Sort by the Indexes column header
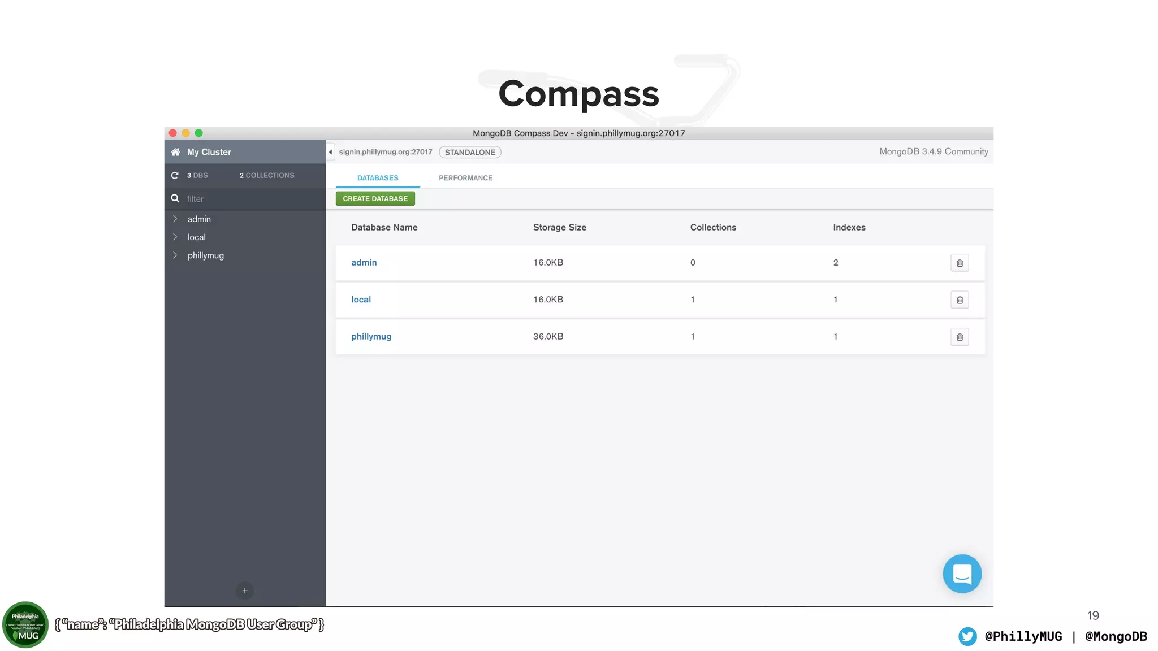Image resolution: width=1158 pixels, height=651 pixels. point(849,227)
